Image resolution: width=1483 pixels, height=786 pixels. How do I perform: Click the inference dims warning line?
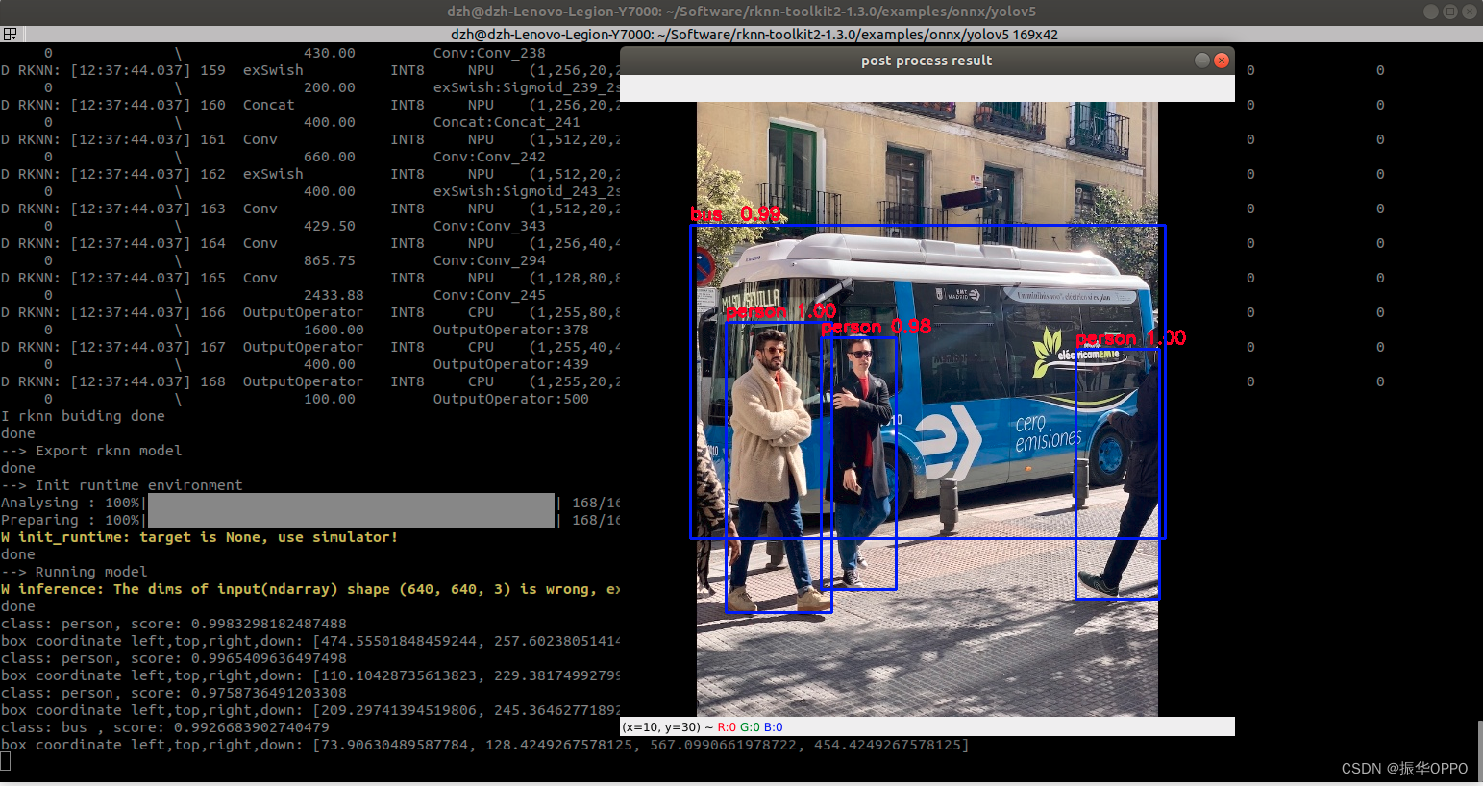pos(309,589)
